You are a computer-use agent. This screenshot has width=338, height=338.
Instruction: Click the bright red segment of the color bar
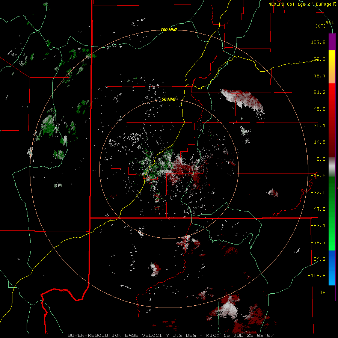(332, 93)
